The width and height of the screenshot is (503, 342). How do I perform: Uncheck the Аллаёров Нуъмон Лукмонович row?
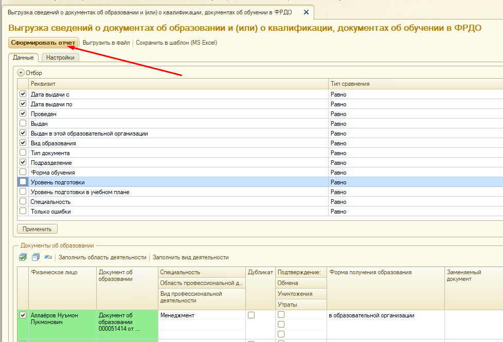(x=23, y=315)
